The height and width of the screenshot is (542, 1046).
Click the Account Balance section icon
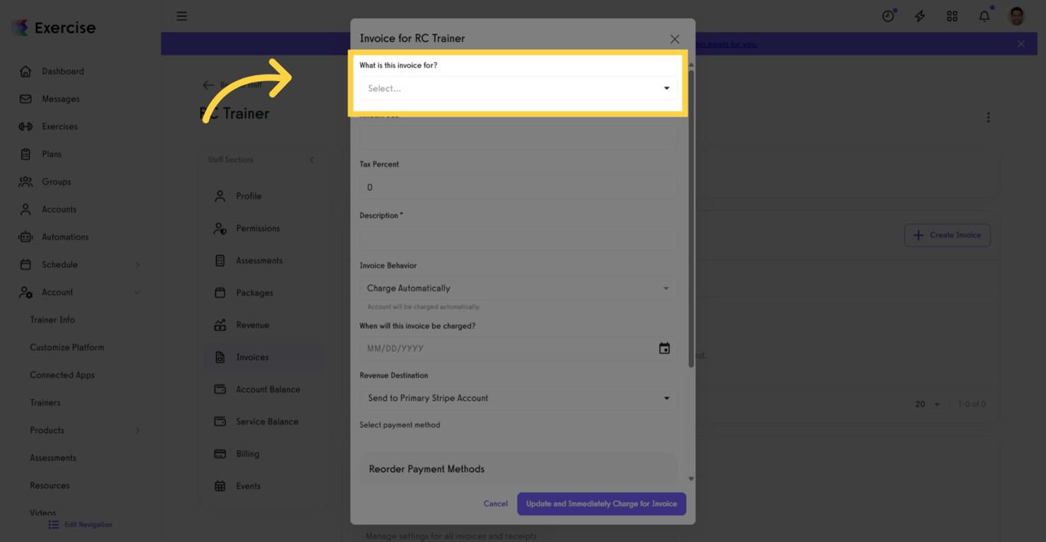(220, 390)
